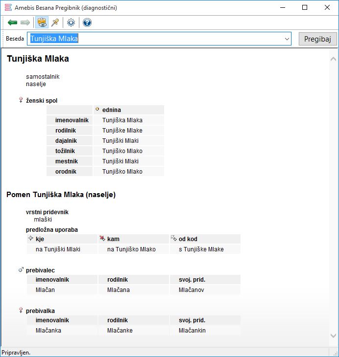Open help with the blue question icon

(x=87, y=22)
